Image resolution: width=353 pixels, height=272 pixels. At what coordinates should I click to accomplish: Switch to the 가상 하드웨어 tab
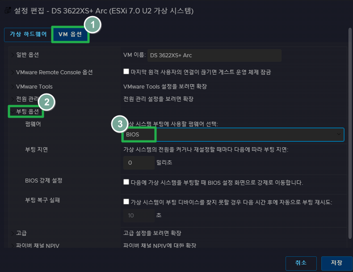coord(28,34)
